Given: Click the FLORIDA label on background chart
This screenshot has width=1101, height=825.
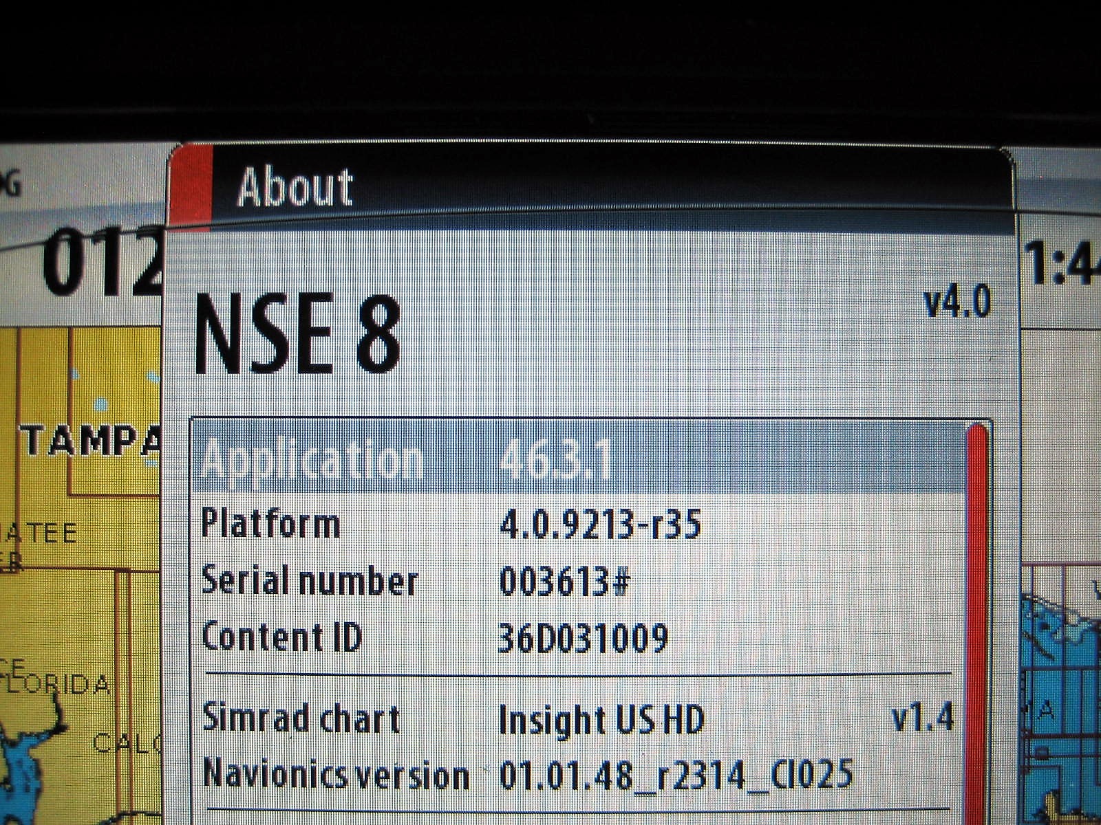Looking at the screenshot, I should coord(56,684).
